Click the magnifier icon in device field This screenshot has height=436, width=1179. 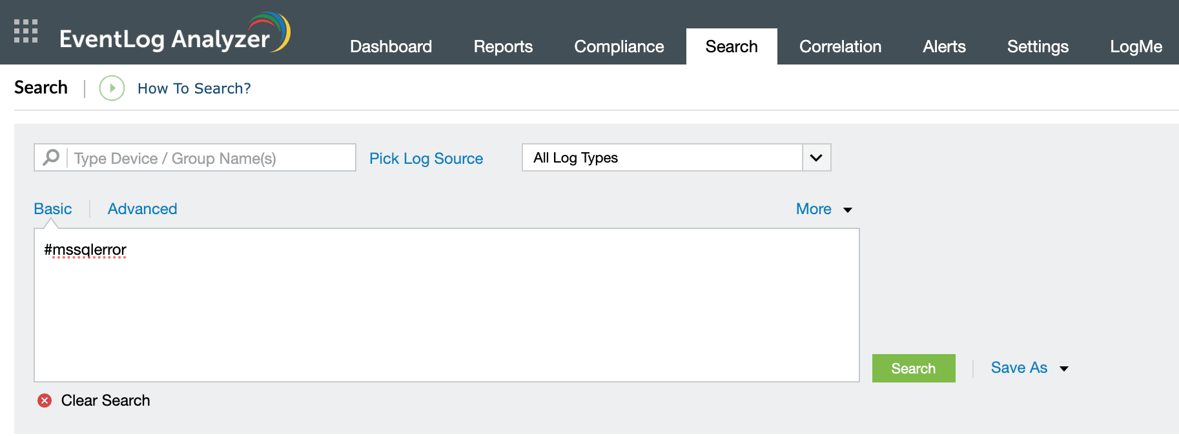click(51, 157)
